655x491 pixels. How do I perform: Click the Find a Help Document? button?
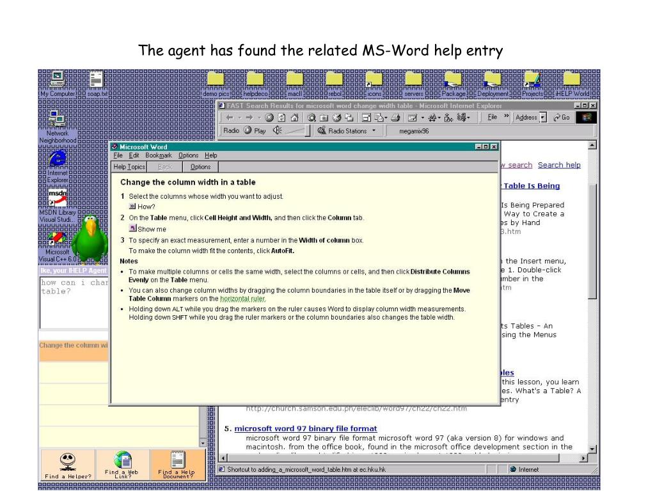tap(178, 465)
